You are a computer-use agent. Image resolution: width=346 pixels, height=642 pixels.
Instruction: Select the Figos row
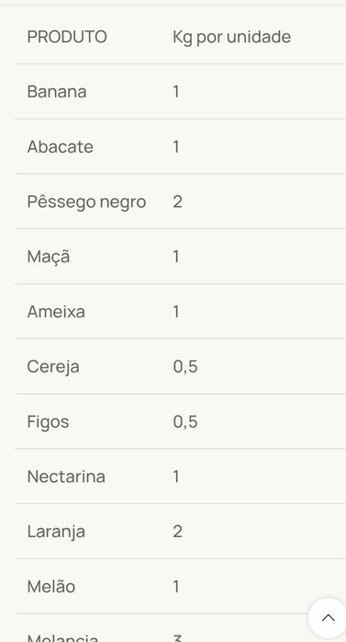click(180, 421)
